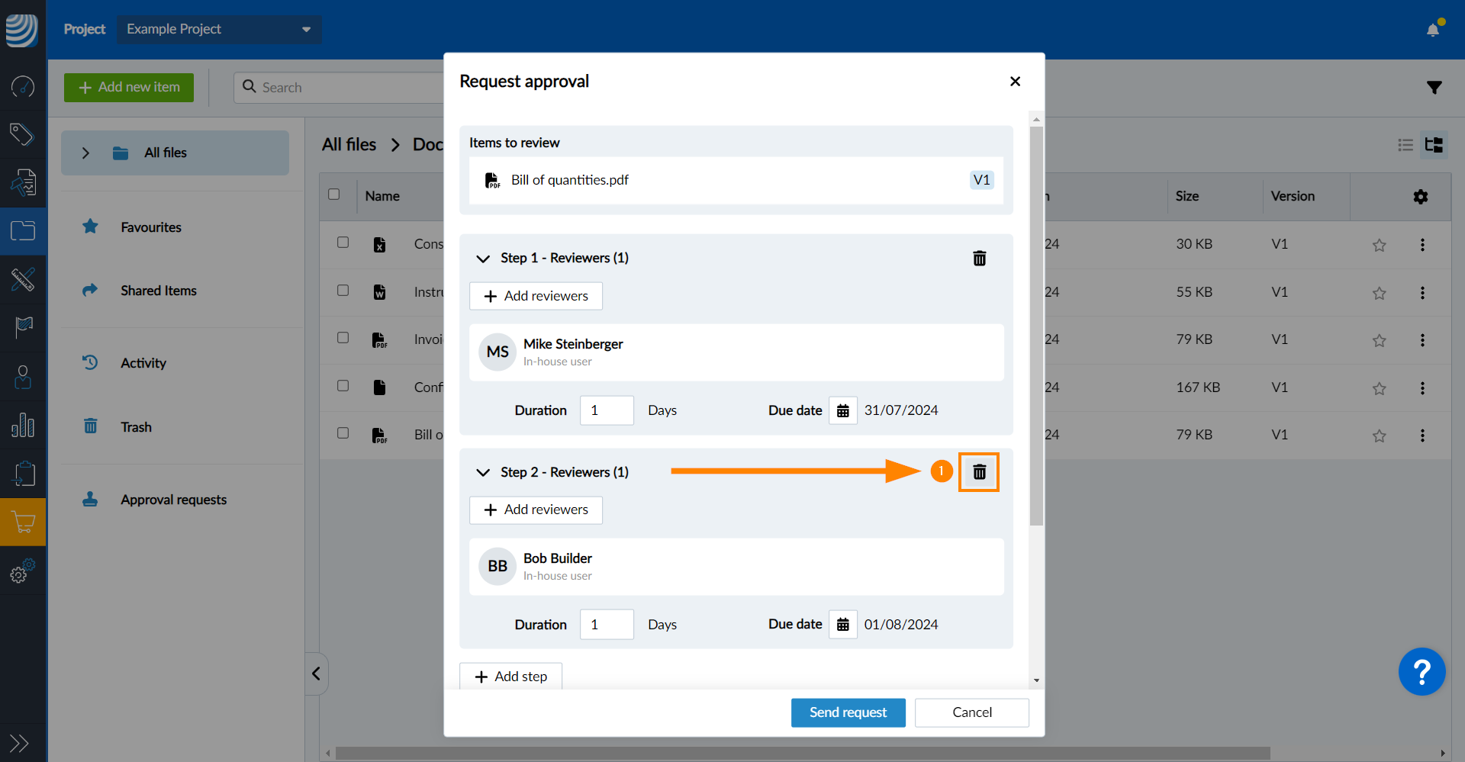Delete Step 2 with the trash icon
1465x762 pixels.
[x=979, y=472]
